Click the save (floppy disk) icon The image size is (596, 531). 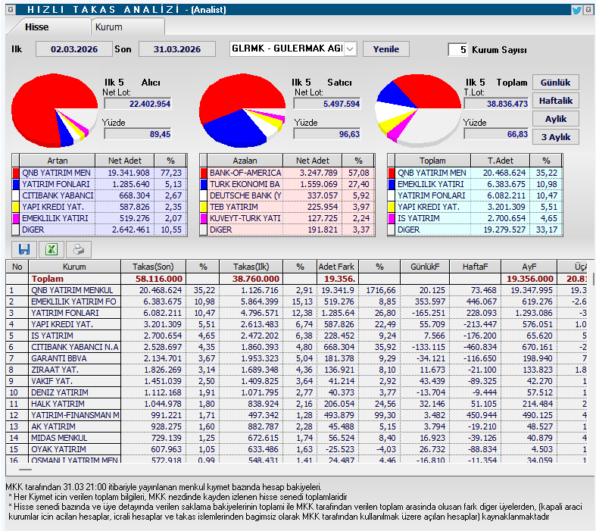tap(24, 249)
